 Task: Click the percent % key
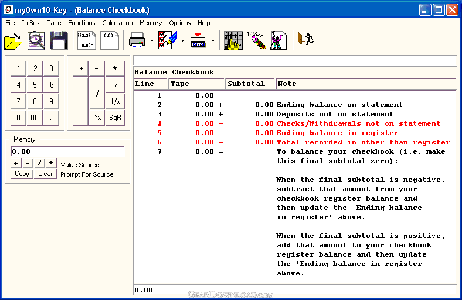click(97, 118)
